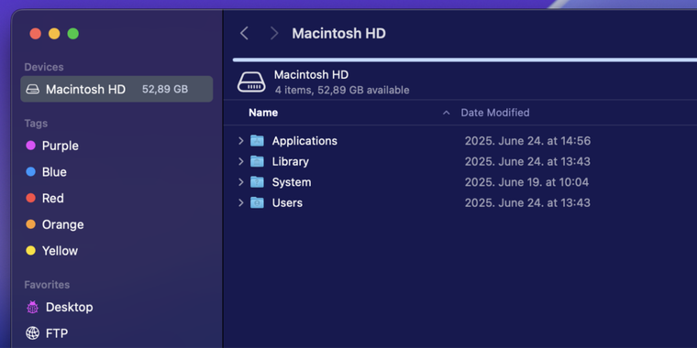Click the Applications folder icon
The image size is (697, 348).
point(257,141)
